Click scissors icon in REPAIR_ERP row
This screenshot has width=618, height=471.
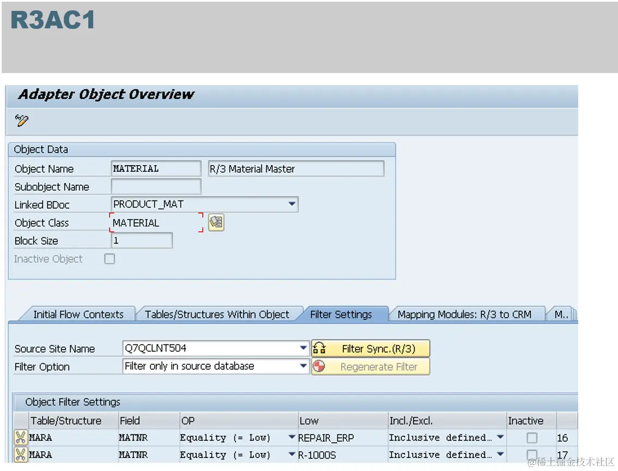21,438
